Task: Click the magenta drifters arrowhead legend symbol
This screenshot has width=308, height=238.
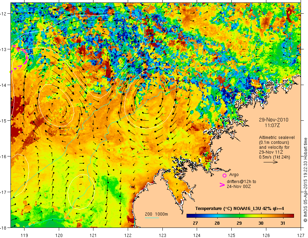Action: pos(222,185)
